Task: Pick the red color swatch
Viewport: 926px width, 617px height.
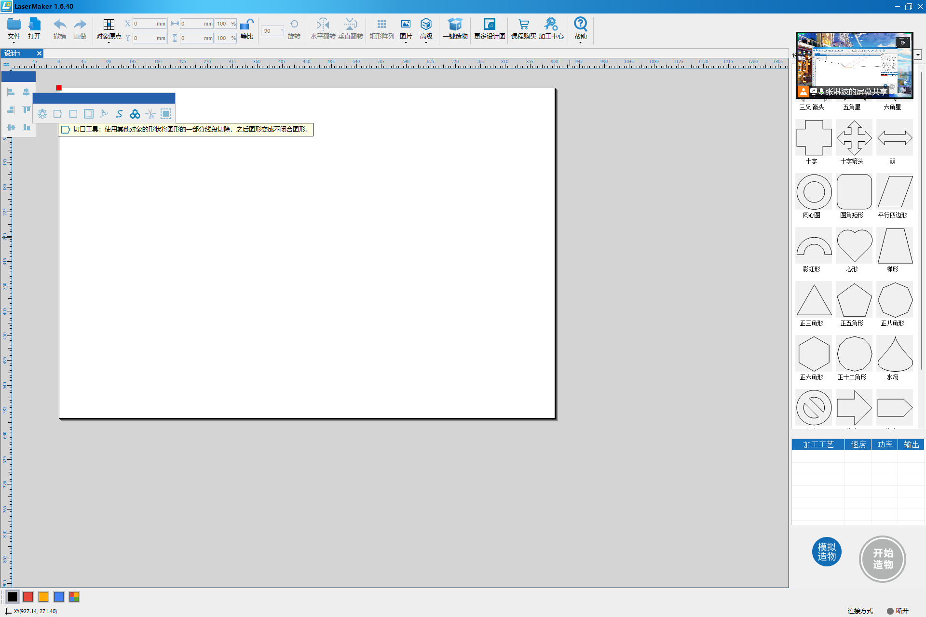Action: (28, 597)
